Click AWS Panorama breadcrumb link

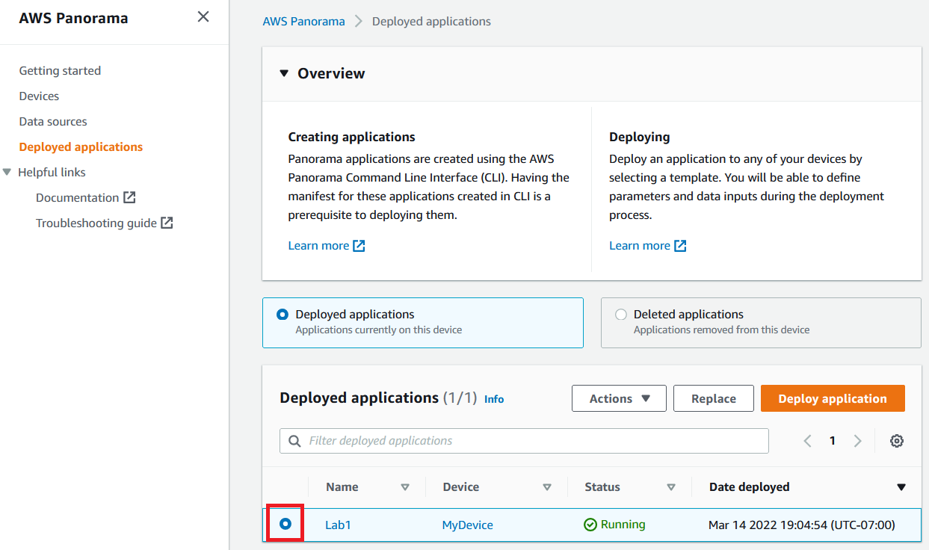pyautogui.click(x=303, y=21)
